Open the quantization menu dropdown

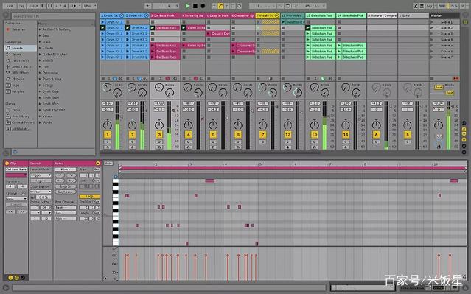click(x=89, y=6)
